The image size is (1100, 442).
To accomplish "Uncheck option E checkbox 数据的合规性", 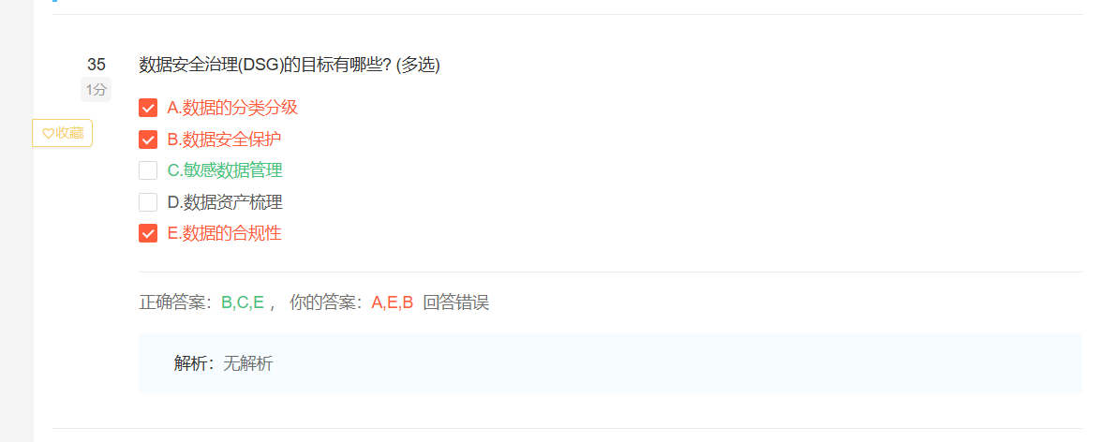I will (x=148, y=233).
